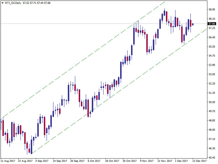Click the 50.50 price axis label
Screen dimensions: 218x164
pos(212,102)
